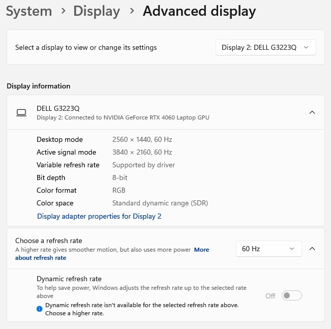Open the 60 Hz refresh rate dropdown
This screenshot has width=331, height=329.
click(269, 249)
